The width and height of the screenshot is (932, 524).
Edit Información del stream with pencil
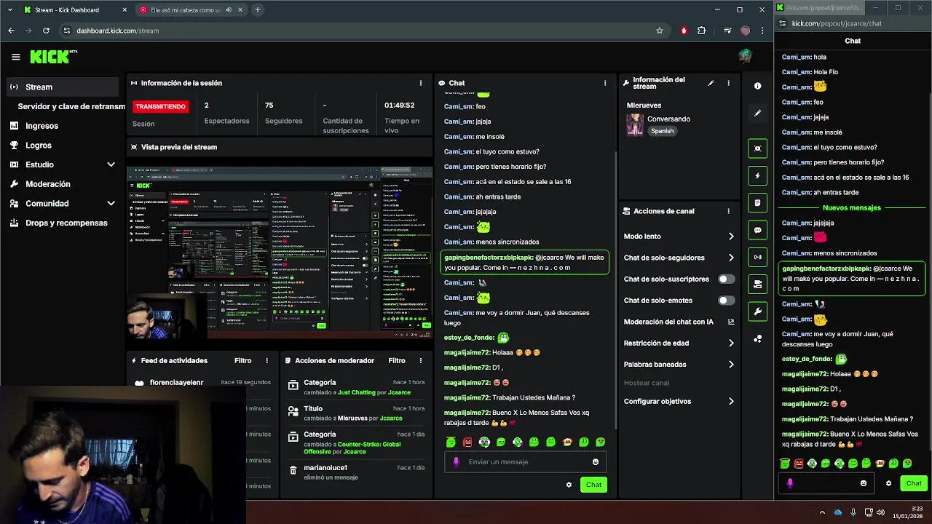click(711, 83)
